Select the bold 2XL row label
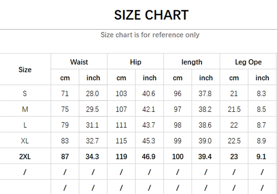Viewport: 277px width, 194px height. (25, 157)
